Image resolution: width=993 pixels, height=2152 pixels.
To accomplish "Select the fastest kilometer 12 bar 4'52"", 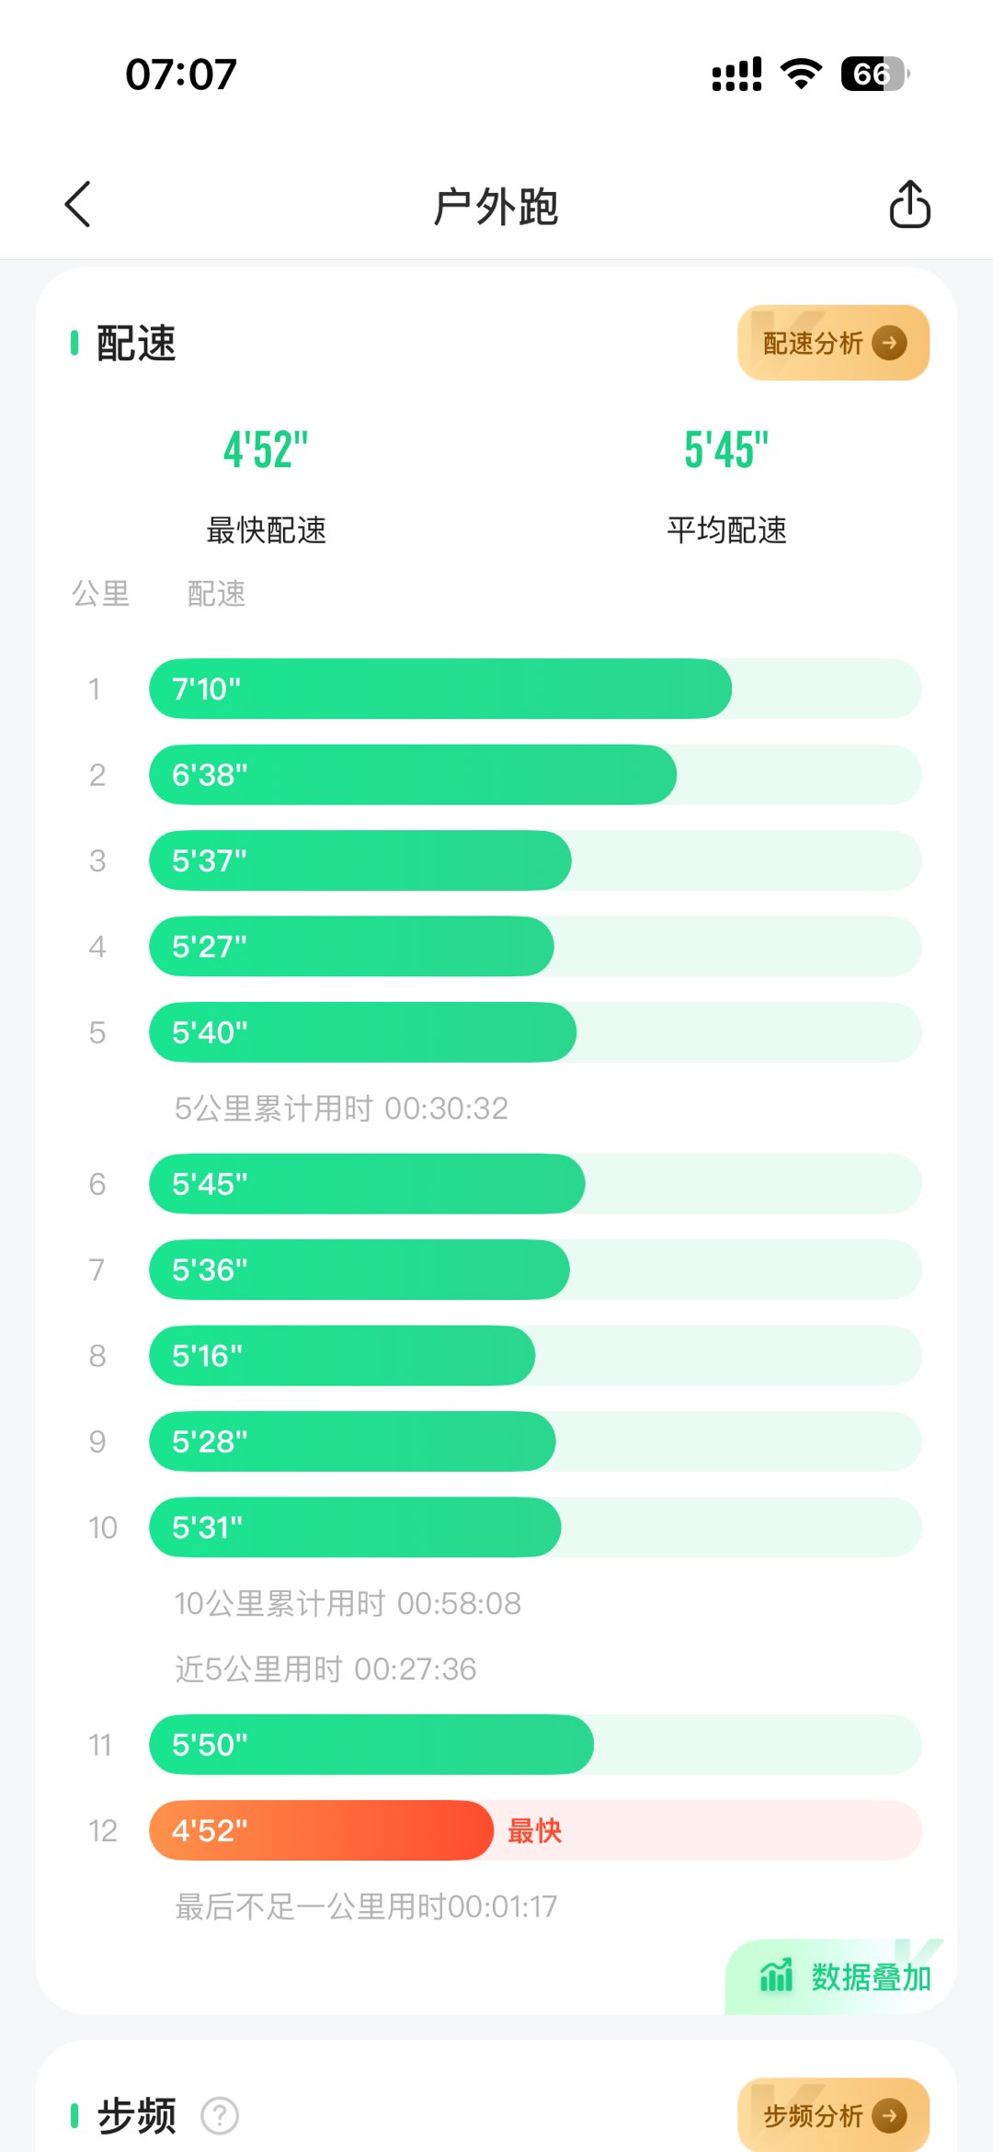I will [x=321, y=1830].
